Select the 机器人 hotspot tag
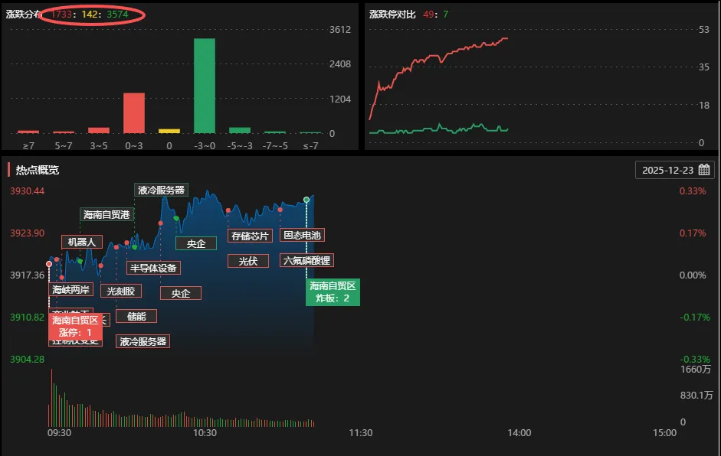721x456 pixels. [81, 242]
